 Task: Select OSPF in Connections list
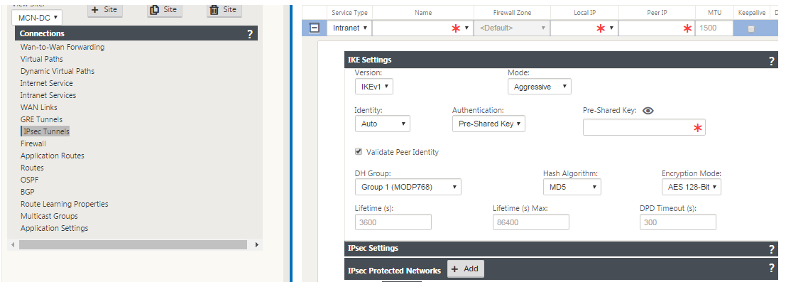point(30,180)
